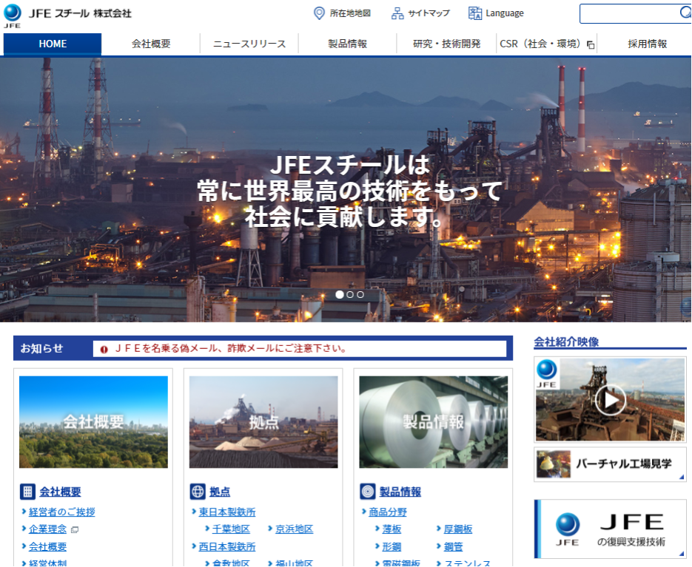Click the お知らせ label

click(41, 348)
